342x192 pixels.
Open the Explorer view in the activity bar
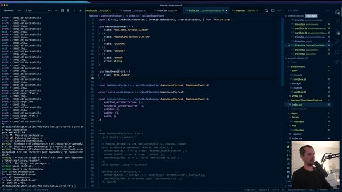pyautogui.click(x=338, y=12)
